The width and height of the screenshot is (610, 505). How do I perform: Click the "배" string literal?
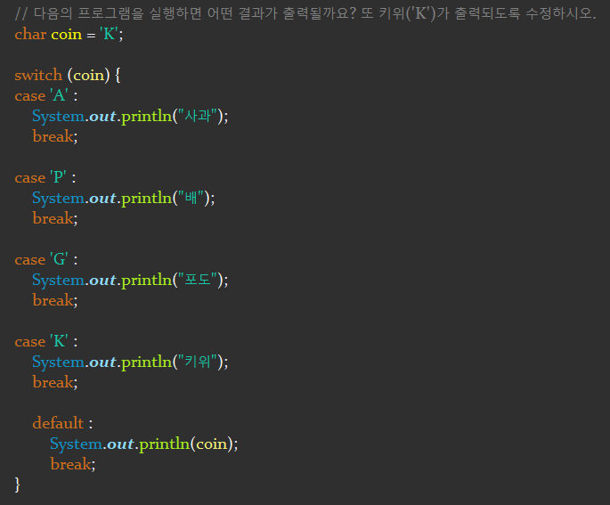click(191, 198)
